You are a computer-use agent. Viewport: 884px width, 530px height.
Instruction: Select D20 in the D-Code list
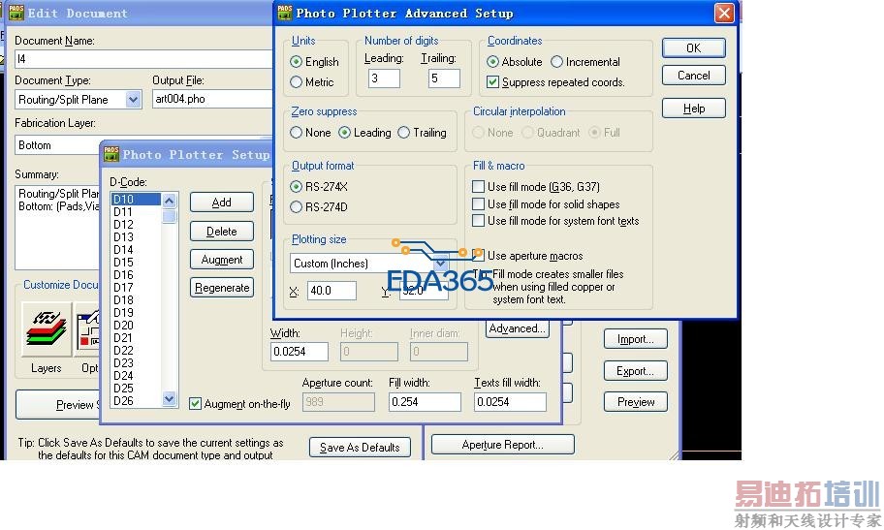click(136, 326)
